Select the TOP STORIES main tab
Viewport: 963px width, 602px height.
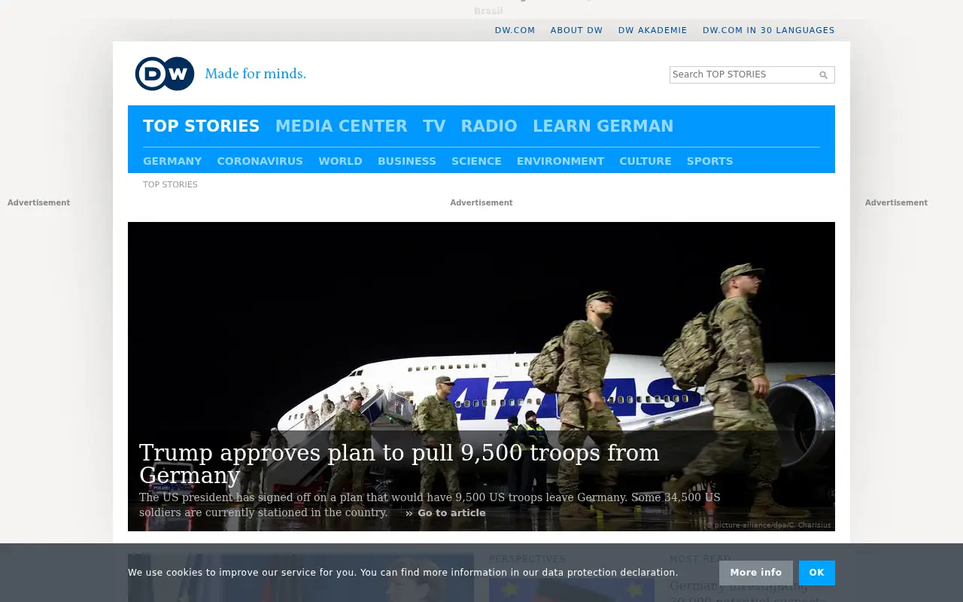pos(201,126)
